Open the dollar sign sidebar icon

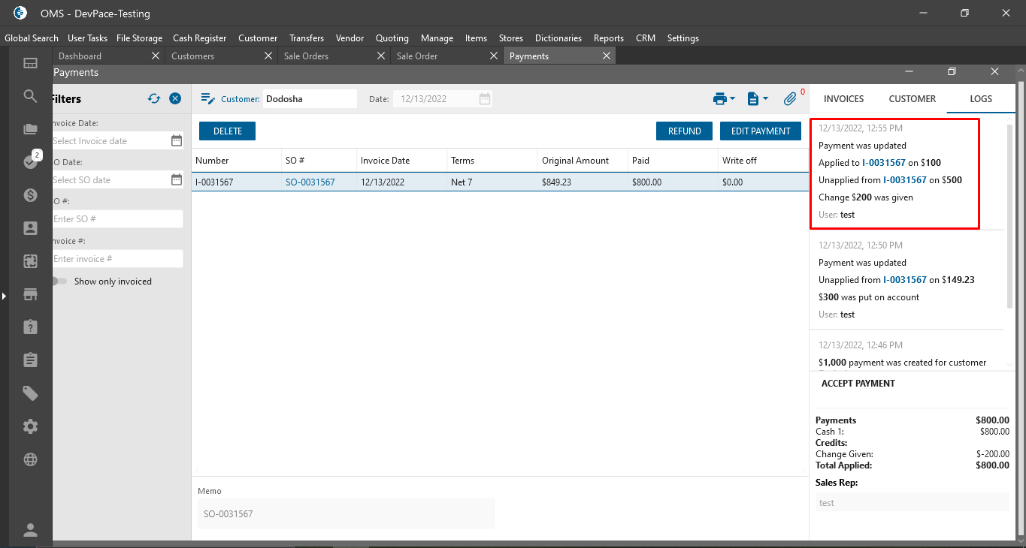[x=30, y=195]
